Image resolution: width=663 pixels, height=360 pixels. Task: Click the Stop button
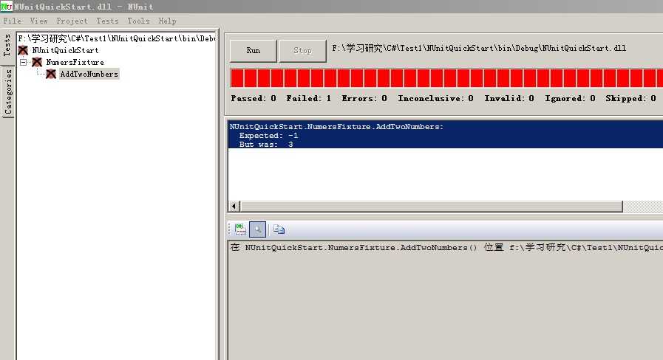pyautogui.click(x=302, y=51)
